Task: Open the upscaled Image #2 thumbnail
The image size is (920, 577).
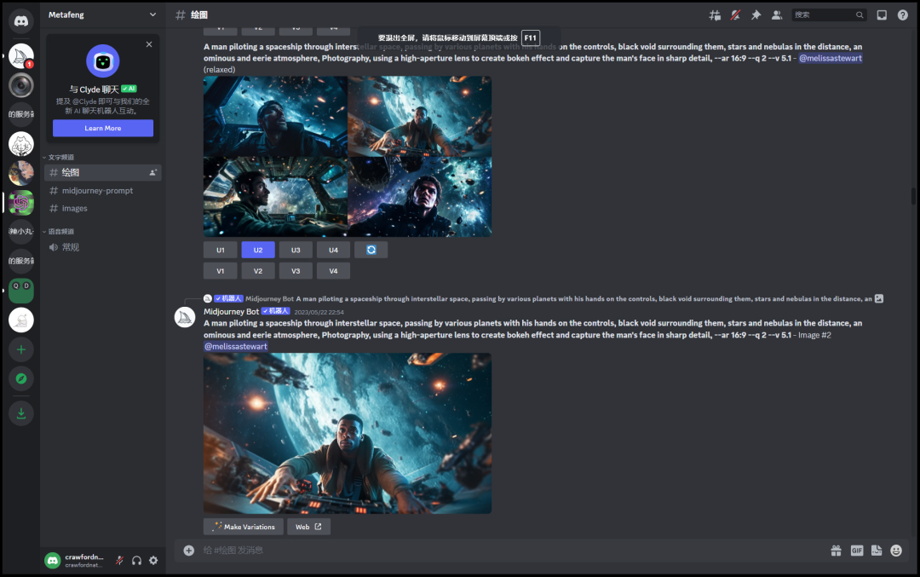Action: tap(348, 433)
